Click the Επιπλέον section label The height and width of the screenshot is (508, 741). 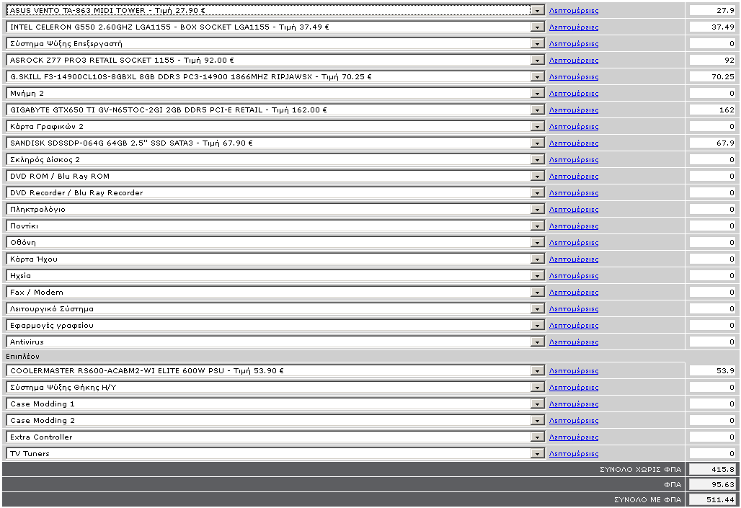22,356
